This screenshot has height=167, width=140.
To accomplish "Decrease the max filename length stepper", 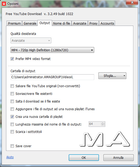I will coord(103,125).
